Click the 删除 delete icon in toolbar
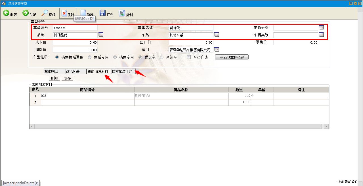 pyautogui.click(x=64, y=14)
